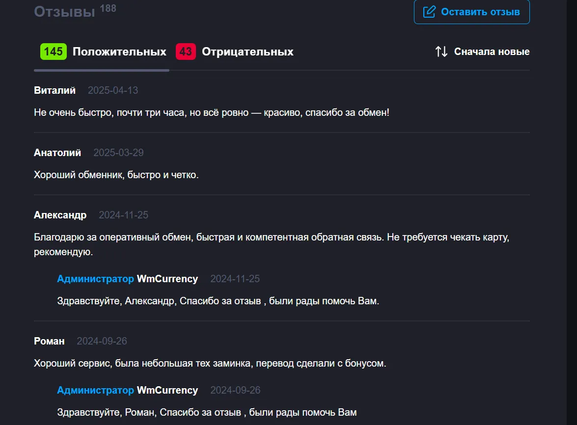Click the pencil edit icon in 'Оставить отзыв'
577x425 pixels.
[x=429, y=12]
